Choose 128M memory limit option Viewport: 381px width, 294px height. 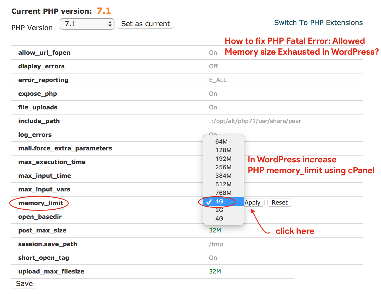(223, 150)
